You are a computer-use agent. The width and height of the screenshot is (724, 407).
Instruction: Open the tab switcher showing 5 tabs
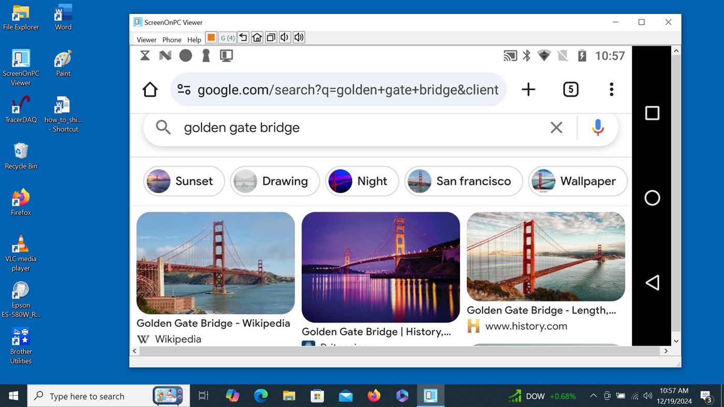coord(570,89)
